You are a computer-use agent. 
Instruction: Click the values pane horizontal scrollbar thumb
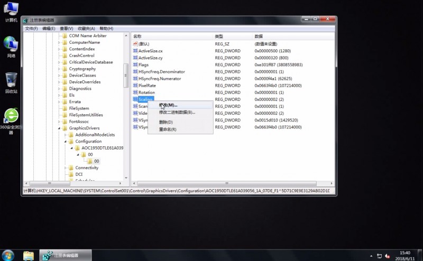point(227,183)
